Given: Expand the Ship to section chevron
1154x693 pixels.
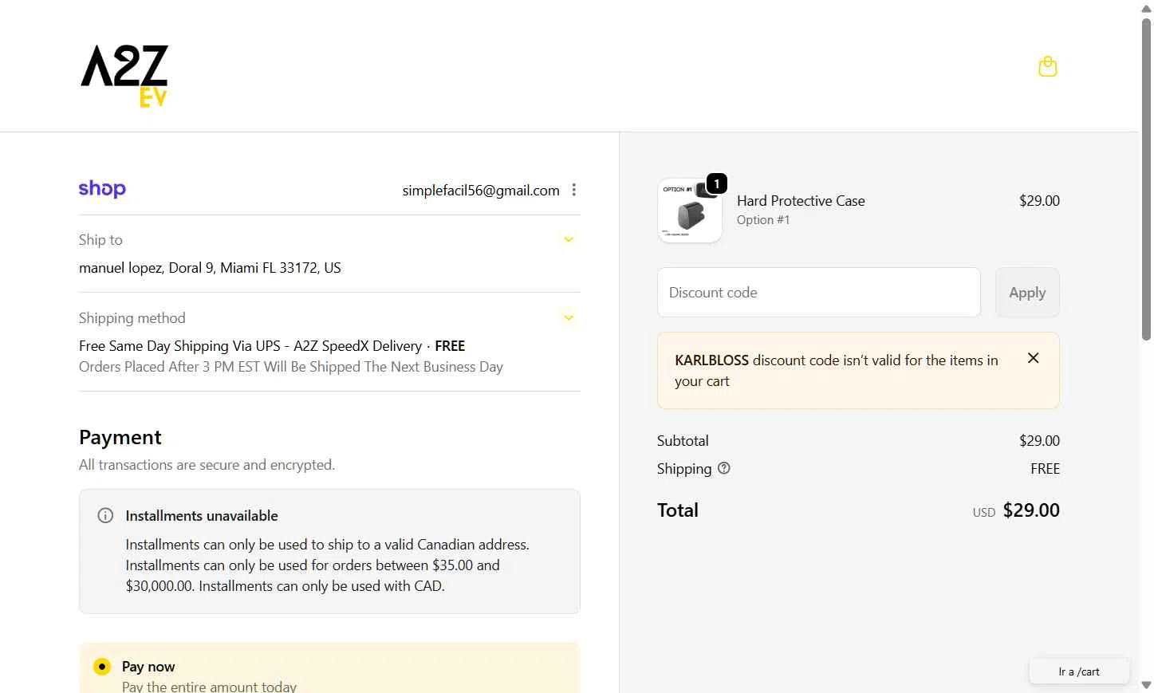Looking at the screenshot, I should click(569, 239).
